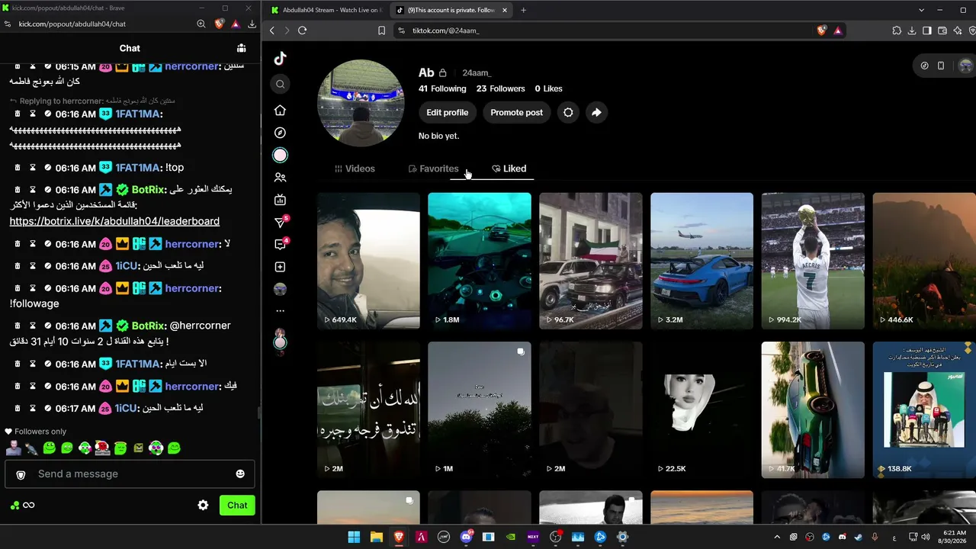The height and width of the screenshot is (549, 976).
Task: Open the browser extensions puzzle icon
Action: tap(897, 30)
